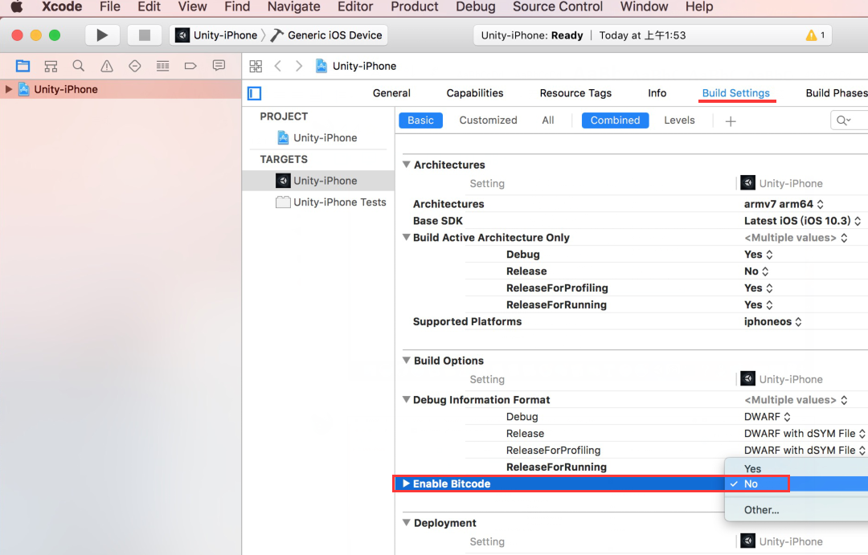Open the Breakpoint navigator icon

(190, 67)
